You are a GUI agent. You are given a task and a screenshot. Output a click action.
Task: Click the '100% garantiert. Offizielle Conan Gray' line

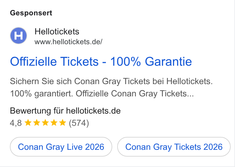coord(102,94)
